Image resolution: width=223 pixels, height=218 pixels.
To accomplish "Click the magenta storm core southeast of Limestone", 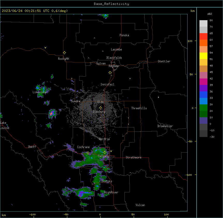I will tap(52, 113).
